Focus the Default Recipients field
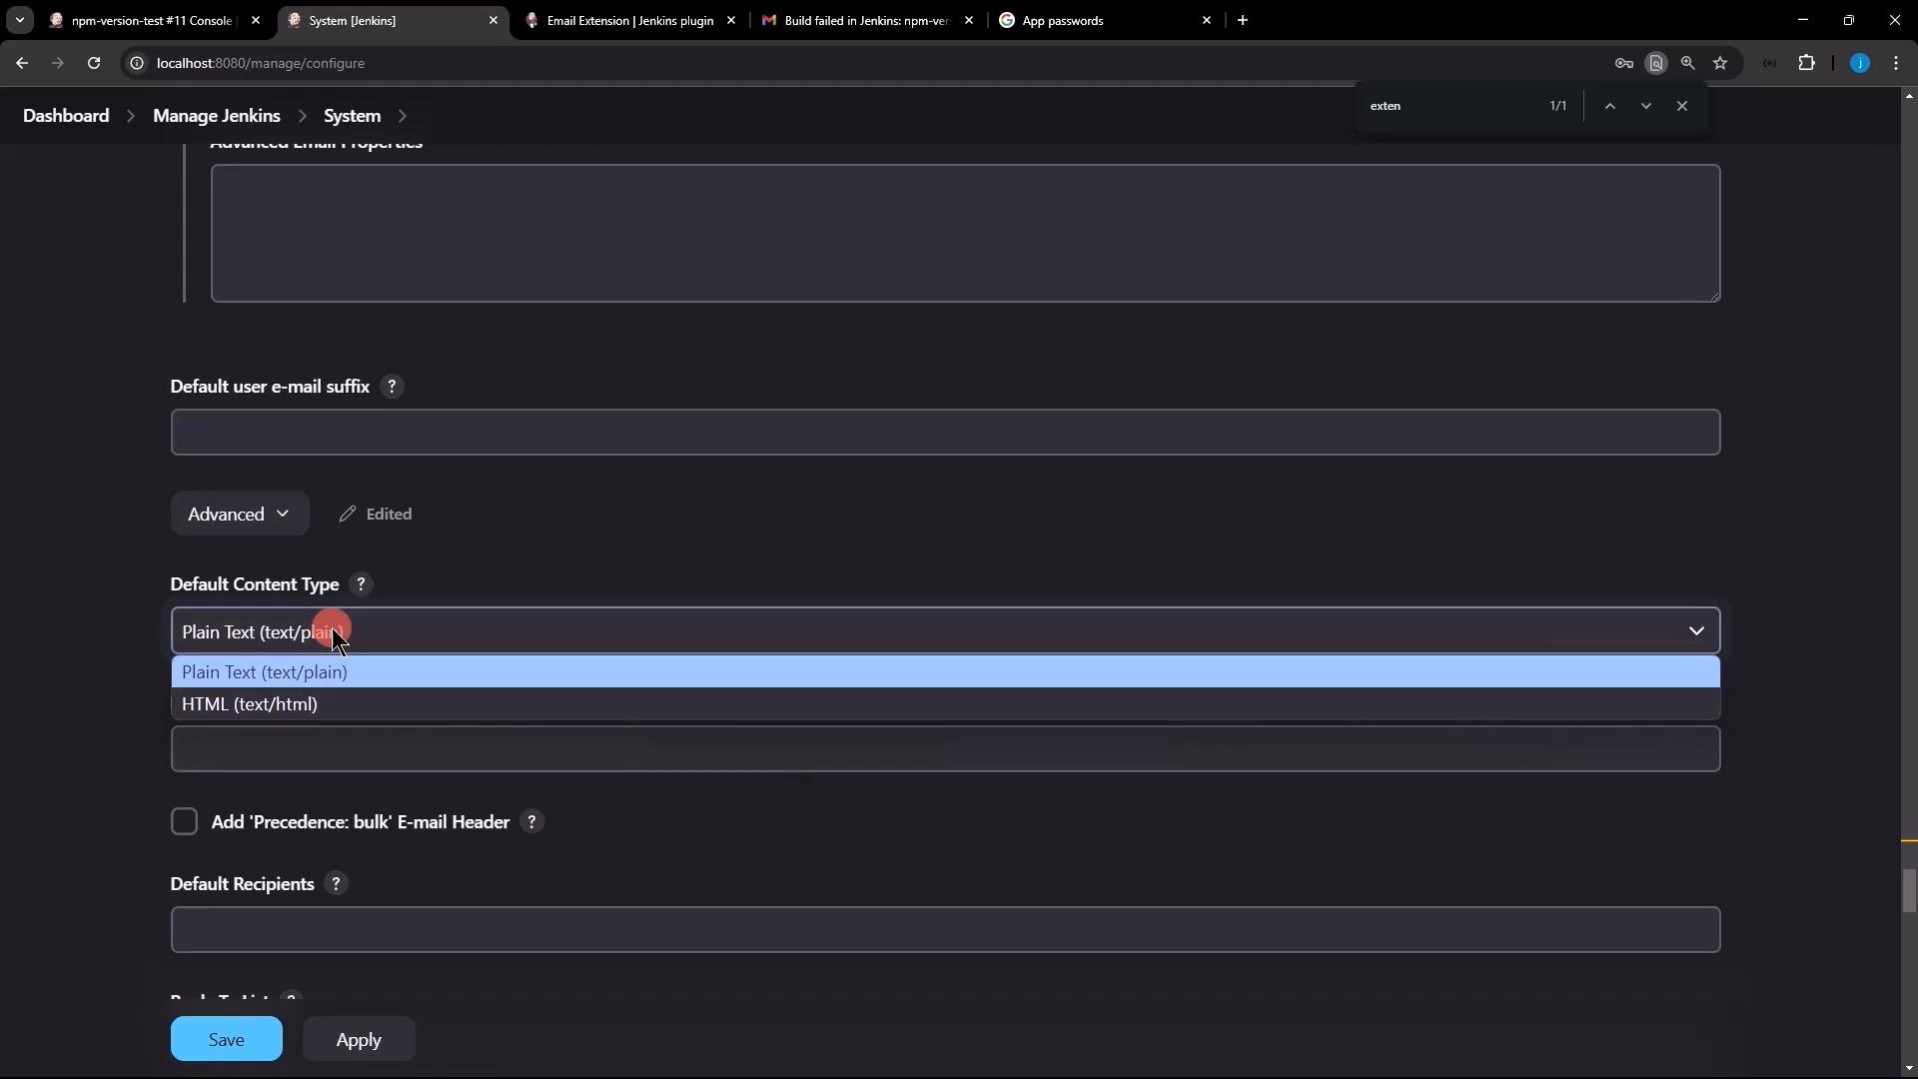 point(945,930)
